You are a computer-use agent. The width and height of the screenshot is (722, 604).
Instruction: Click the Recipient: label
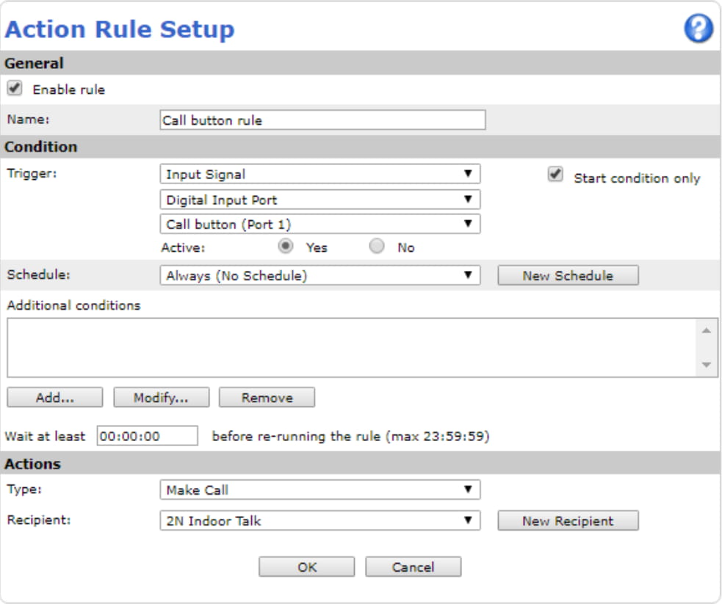click(39, 520)
